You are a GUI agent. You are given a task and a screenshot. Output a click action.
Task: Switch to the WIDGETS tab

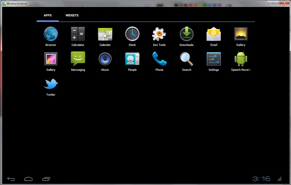point(72,15)
